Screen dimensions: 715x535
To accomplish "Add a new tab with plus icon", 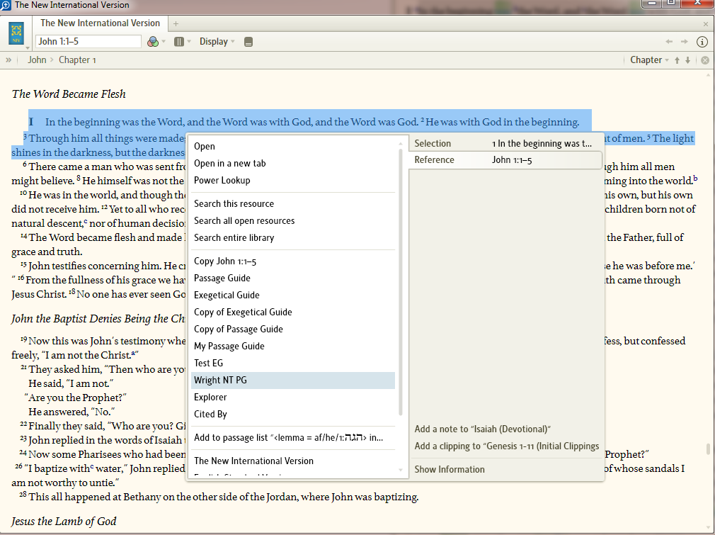I will tap(176, 23).
